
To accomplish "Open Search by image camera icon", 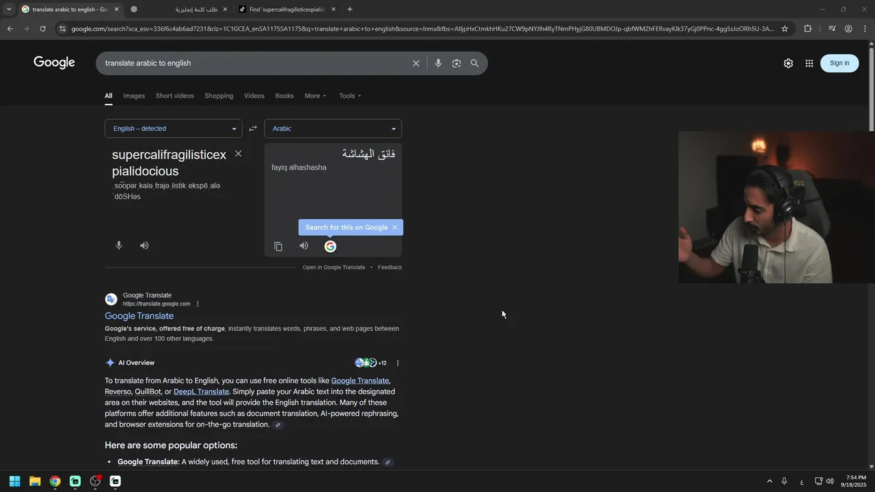I will pyautogui.click(x=456, y=63).
